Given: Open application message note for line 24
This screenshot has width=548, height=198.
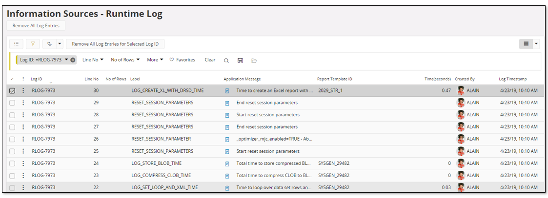Looking at the screenshot, I should tap(227, 163).
